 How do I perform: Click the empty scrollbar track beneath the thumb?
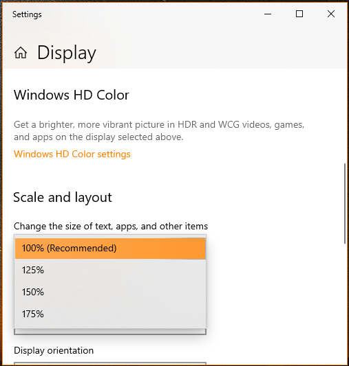pos(345,304)
